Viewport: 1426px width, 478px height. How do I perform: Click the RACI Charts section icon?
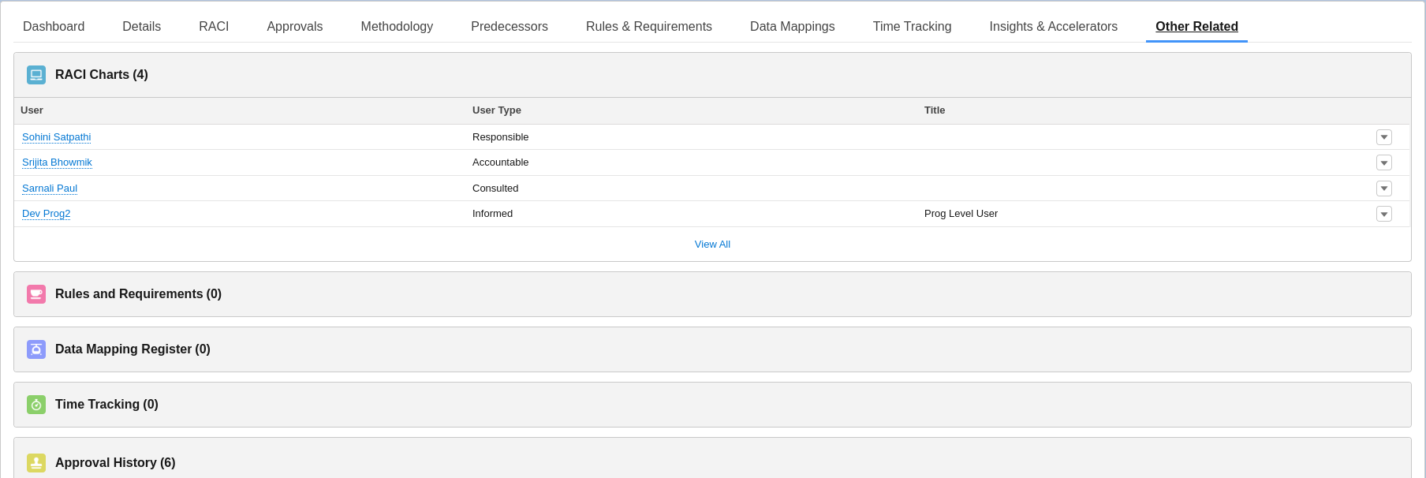[x=36, y=75]
